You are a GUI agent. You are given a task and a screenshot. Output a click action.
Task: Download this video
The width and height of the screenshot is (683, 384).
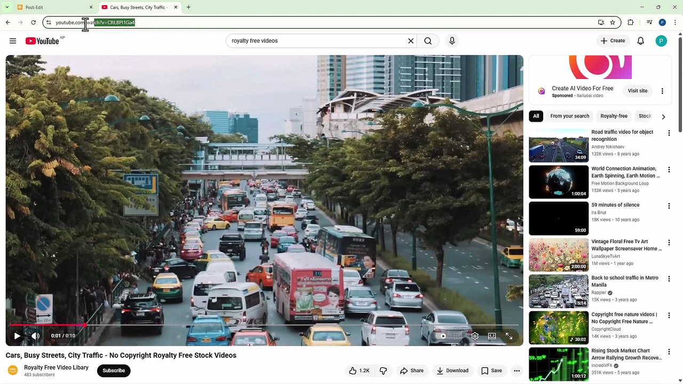[452, 371]
